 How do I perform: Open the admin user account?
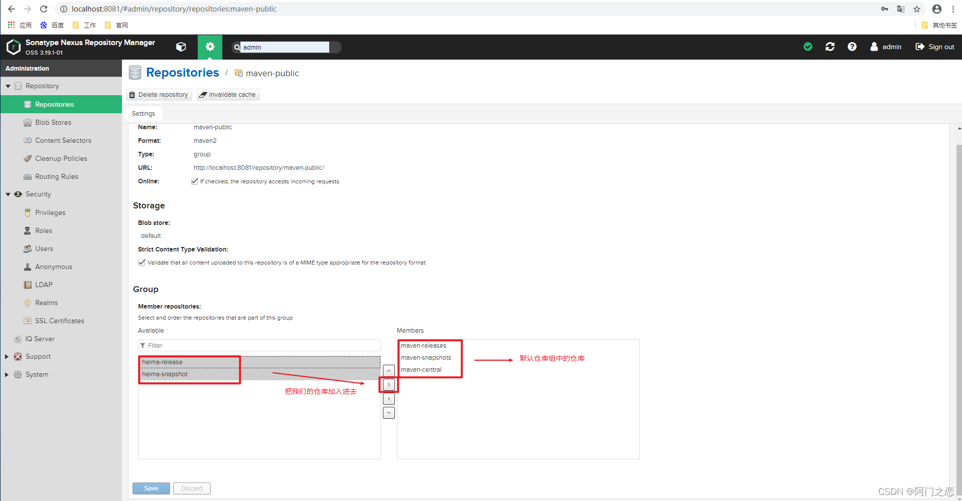[x=886, y=47]
